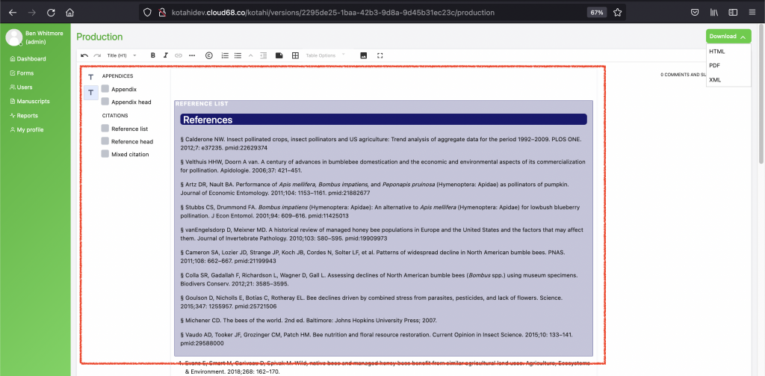The height and width of the screenshot is (376, 765).
Task: Click the lift out caret icon
Action: (251, 55)
